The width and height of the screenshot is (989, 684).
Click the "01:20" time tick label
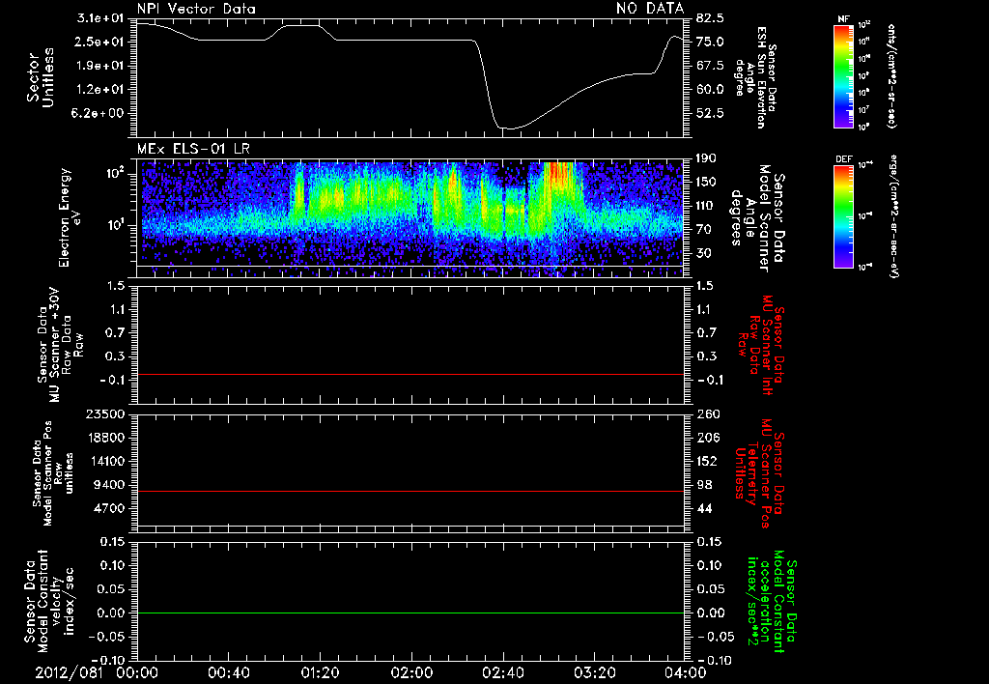[320, 672]
